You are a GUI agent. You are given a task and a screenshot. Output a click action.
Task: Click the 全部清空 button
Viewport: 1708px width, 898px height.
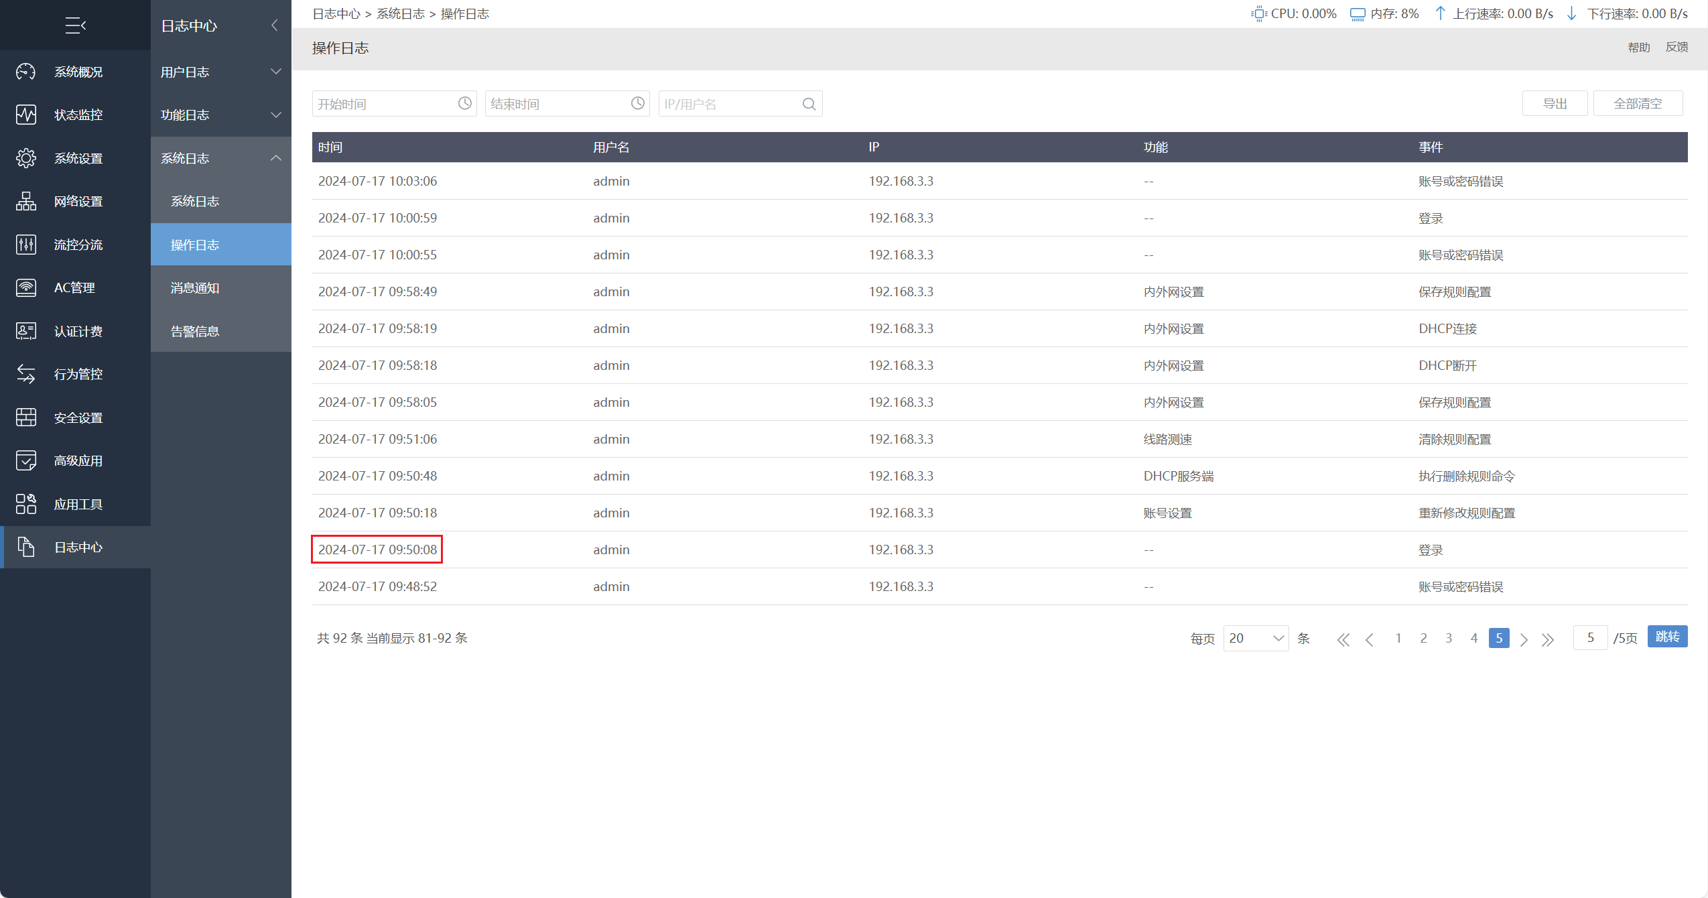click(x=1638, y=103)
